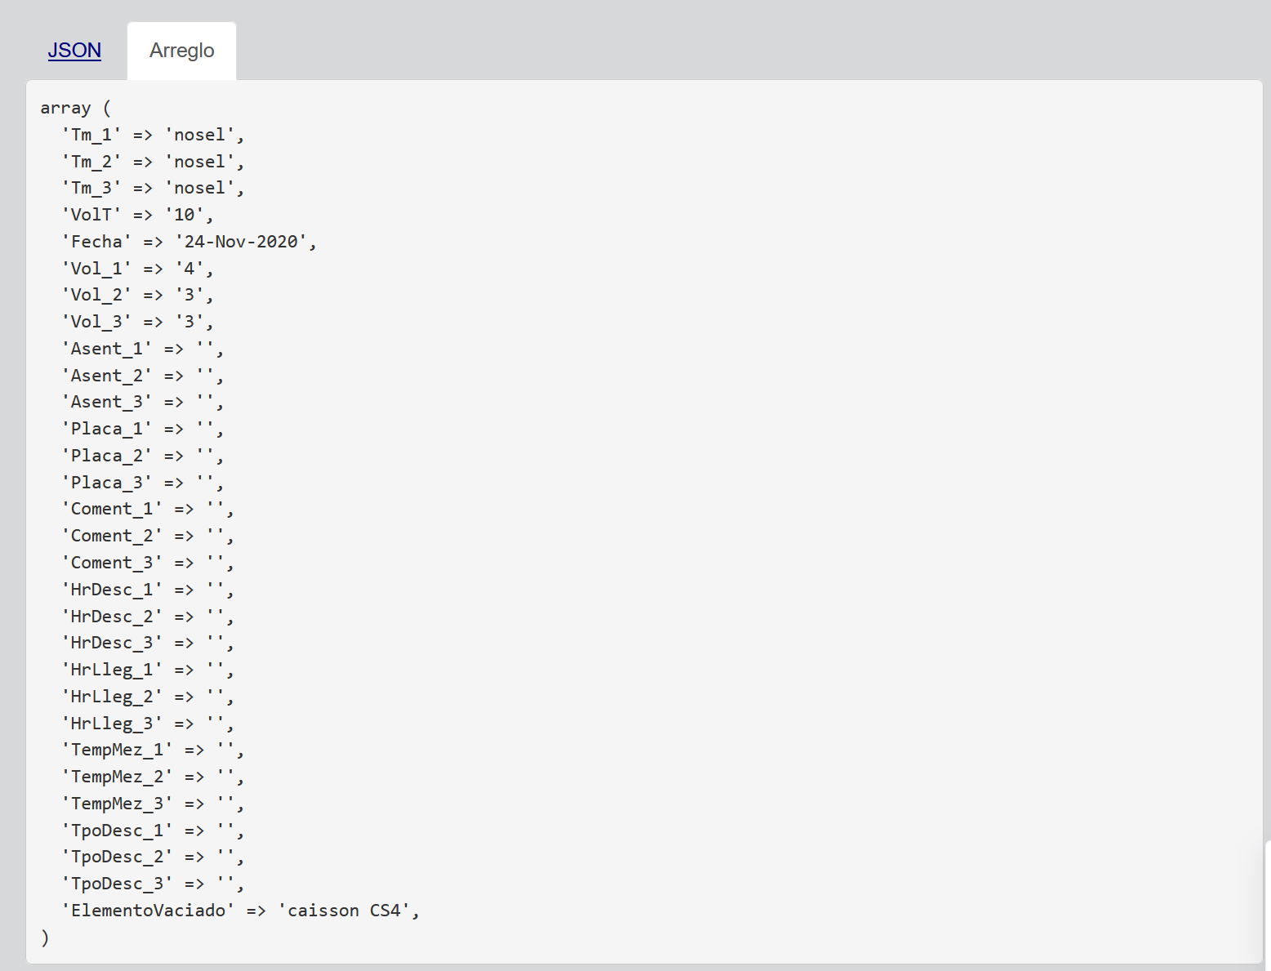This screenshot has height=971, width=1271.
Task: Click on the Vol_3 entry line
Action: pyautogui.click(x=137, y=322)
